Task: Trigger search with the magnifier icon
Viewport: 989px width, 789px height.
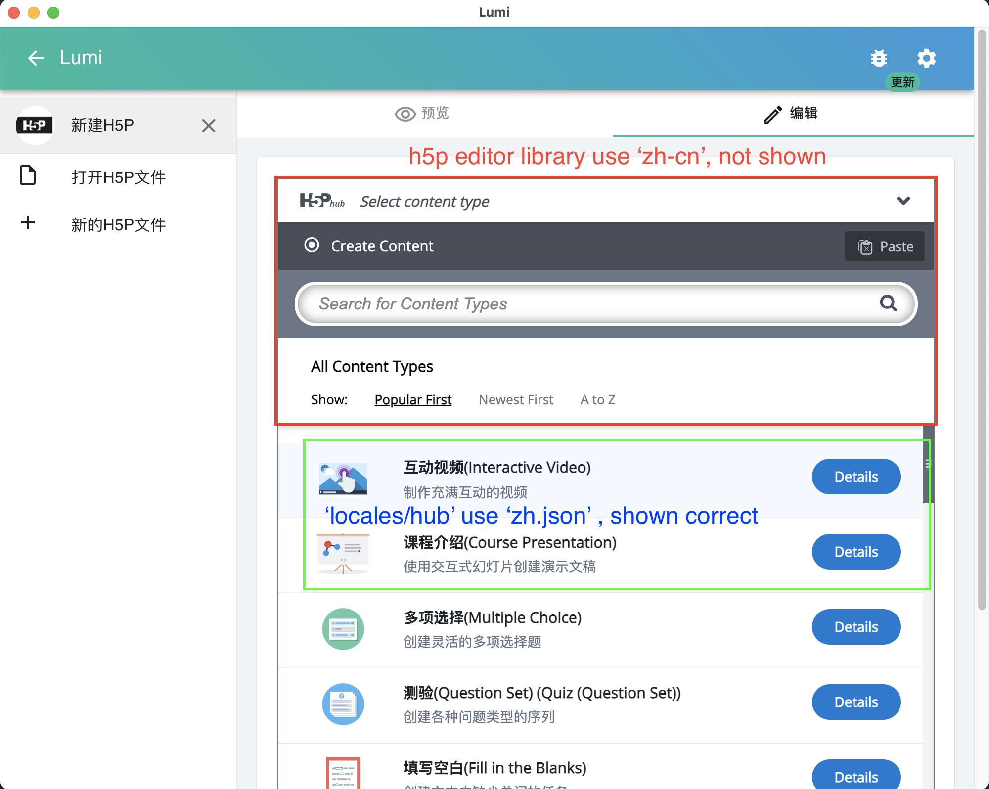Action: click(x=889, y=304)
